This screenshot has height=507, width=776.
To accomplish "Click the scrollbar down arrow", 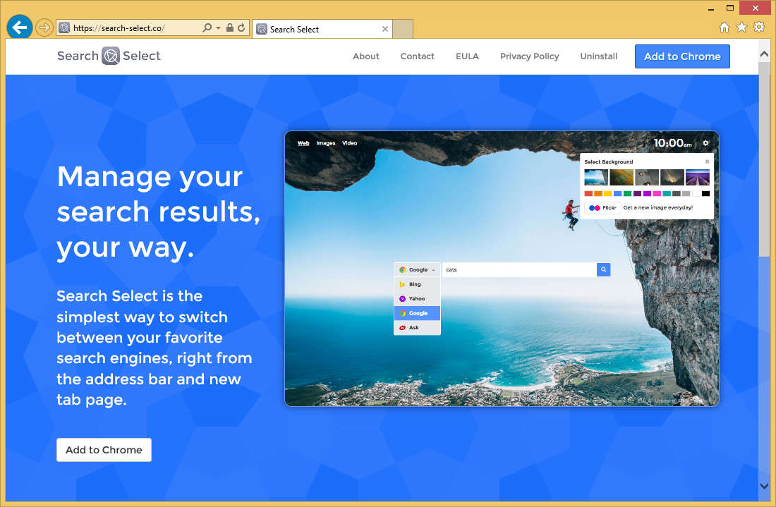I will tap(764, 487).
